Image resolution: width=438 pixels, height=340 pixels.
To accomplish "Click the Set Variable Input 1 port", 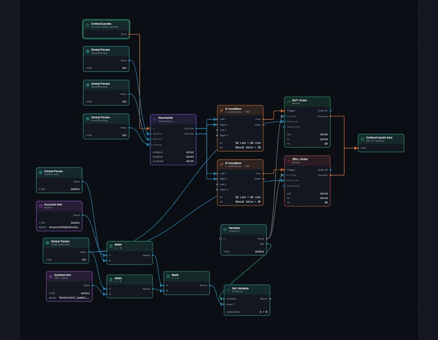I will (x=224, y=304).
